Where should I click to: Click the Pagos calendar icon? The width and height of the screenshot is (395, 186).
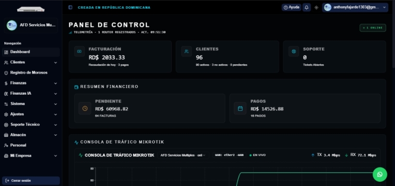tap(240, 108)
